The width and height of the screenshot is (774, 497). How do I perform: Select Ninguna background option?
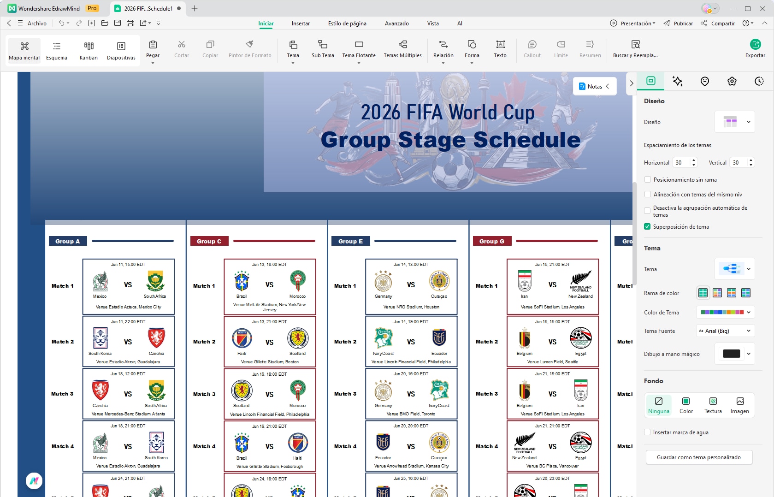click(659, 405)
